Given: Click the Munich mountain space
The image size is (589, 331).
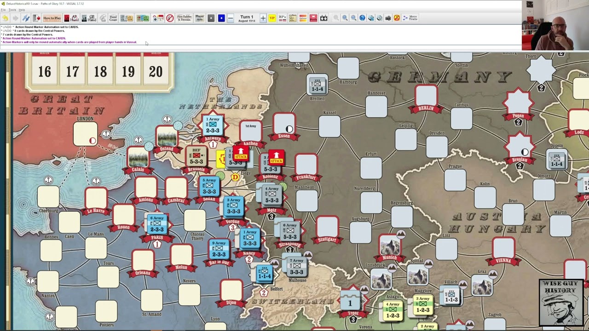Looking at the screenshot, I should point(389,245).
